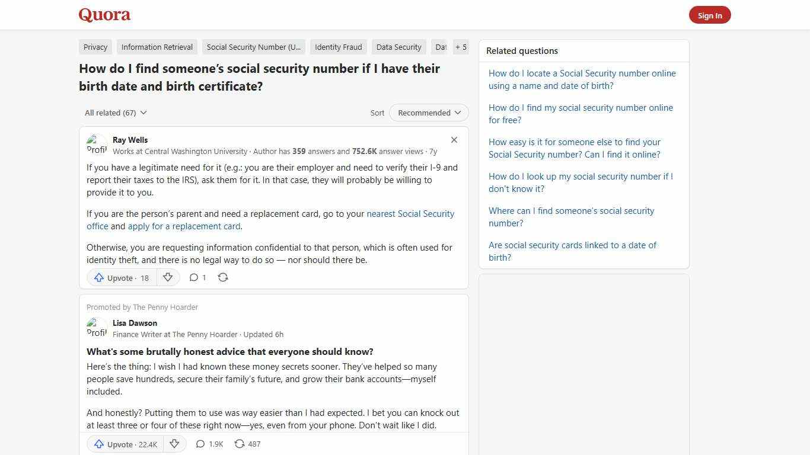The height and width of the screenshot is (455, 810).
Task: Expand the All related (67) filter
Action: click(x=116, y=113)
